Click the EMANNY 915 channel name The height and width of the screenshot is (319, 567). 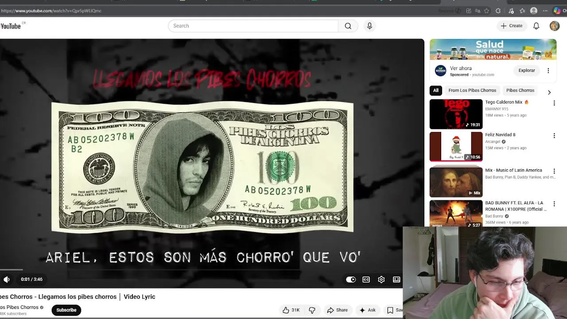[497, 109]
